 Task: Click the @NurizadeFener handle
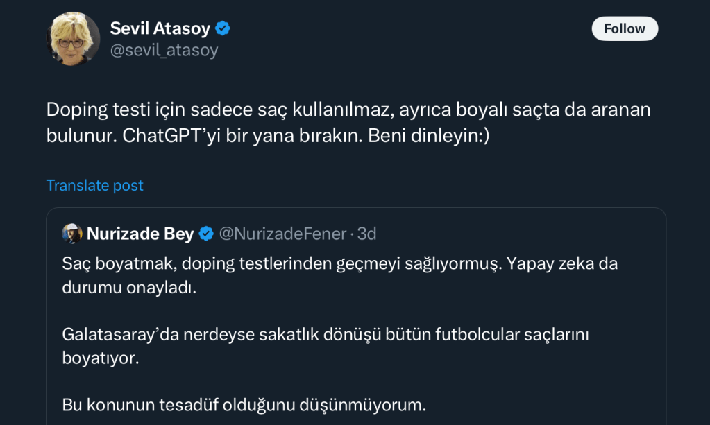pos(282,234)
